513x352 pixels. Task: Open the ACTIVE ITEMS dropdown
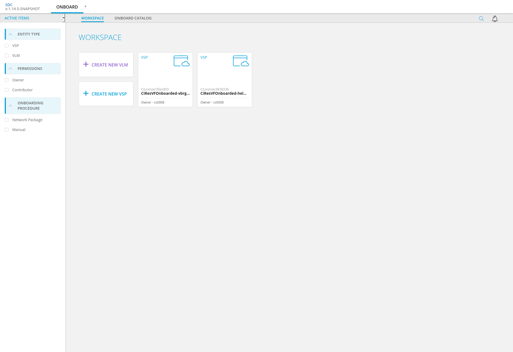coord(33,18)
